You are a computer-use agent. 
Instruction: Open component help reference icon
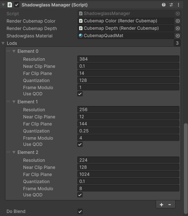(164, 5)
